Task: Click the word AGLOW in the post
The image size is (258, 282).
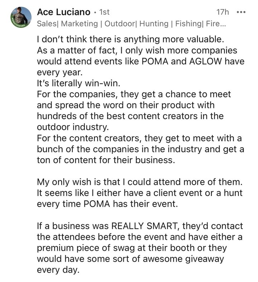Action: (x=206, y=61)
